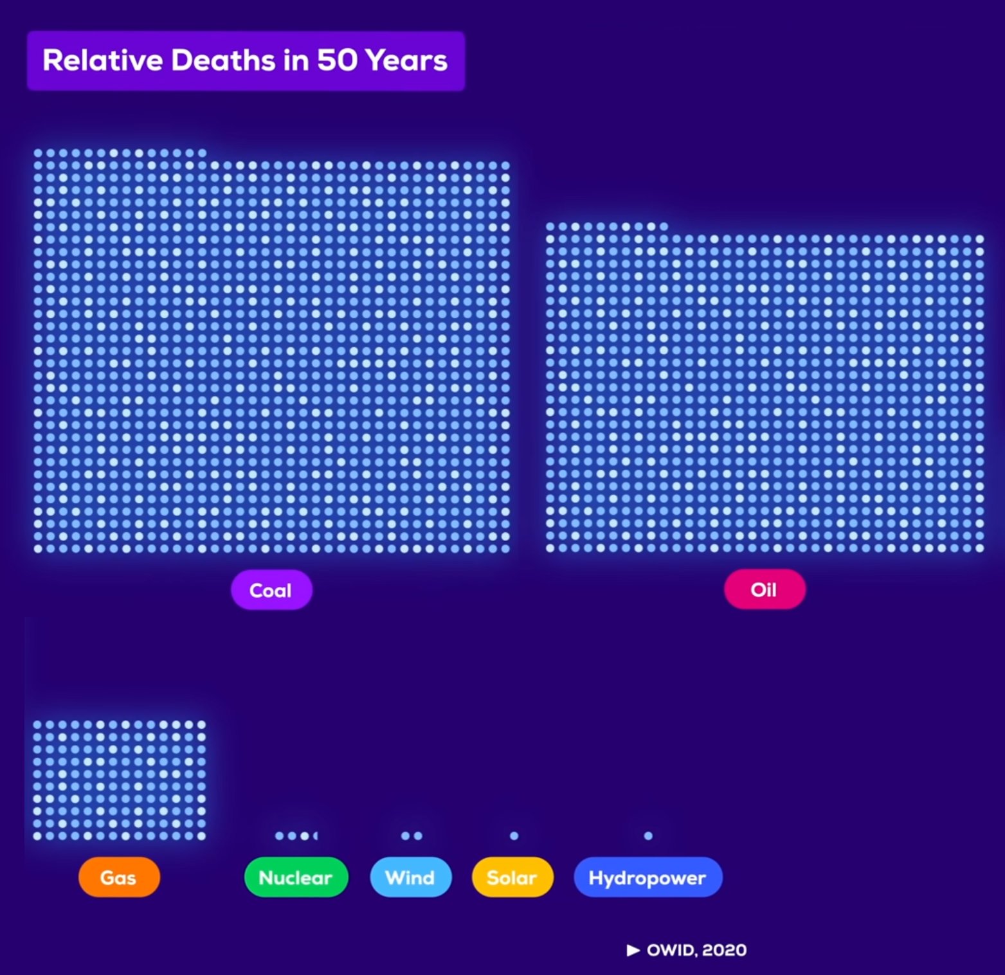The height and width of the screenshot is (975, 1005).
Task: Click the single dot above Solar
Action: (x=514, y=836)
